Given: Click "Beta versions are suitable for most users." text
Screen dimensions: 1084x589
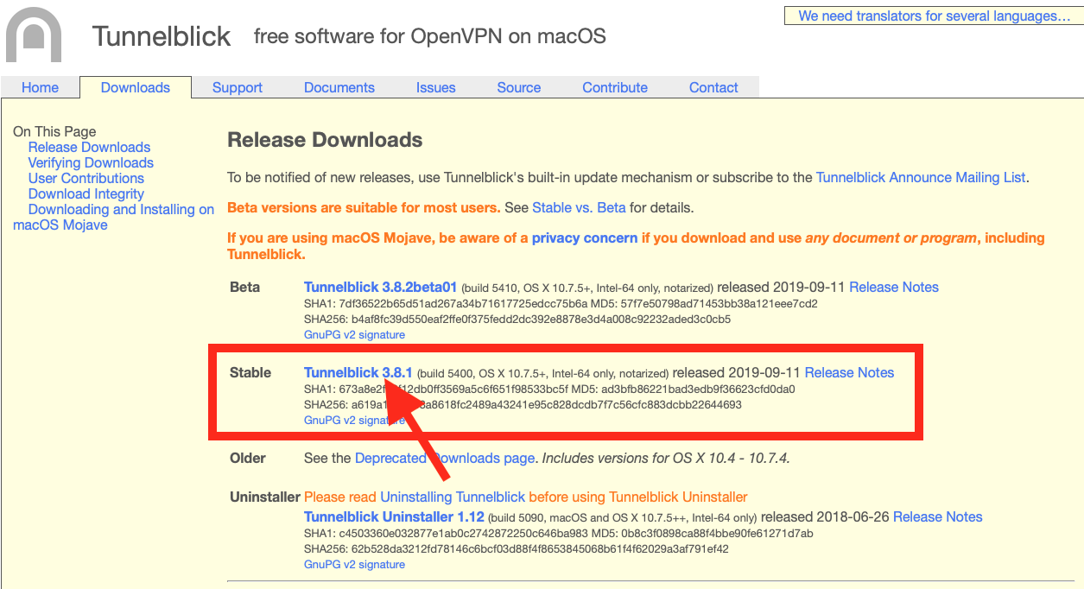Looking at the screenshot, I should click(x=364, y=207).
